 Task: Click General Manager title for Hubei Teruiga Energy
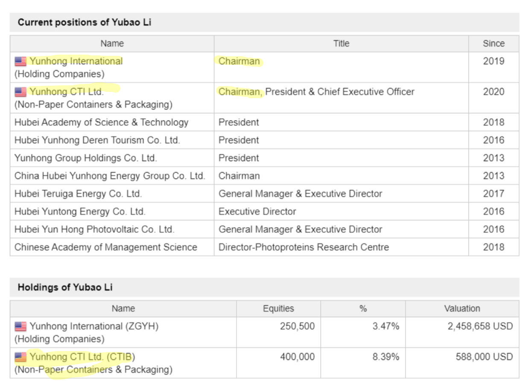300,194
